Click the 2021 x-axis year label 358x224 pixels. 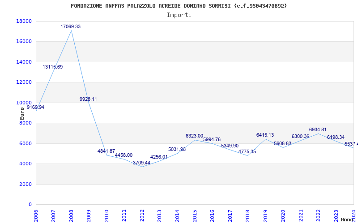(301, 215)
